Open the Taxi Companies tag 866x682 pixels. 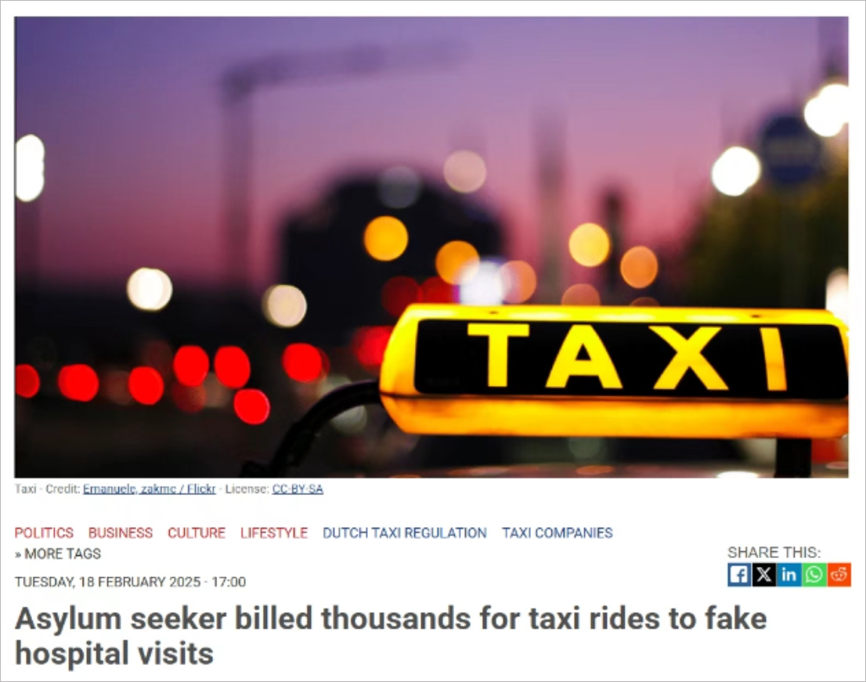point(557,533)
